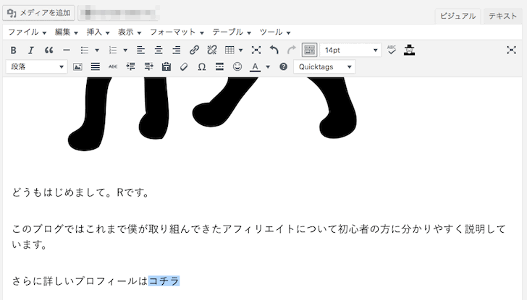
Task: Undo the last edit
Action: [x=274, y=50]
